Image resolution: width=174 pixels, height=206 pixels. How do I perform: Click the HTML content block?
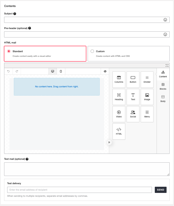[x=119, y=131]
